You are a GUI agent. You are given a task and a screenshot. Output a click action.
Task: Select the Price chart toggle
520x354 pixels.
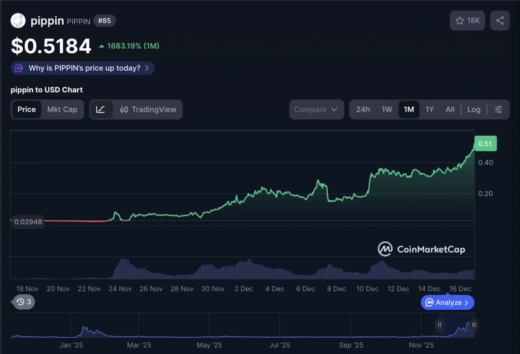pyautogui.click(x=27, y=109)
